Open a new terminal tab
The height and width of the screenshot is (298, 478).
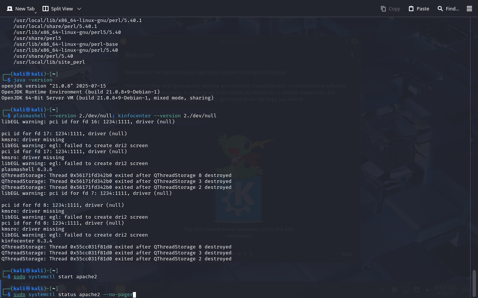click(x=21, y=9)
